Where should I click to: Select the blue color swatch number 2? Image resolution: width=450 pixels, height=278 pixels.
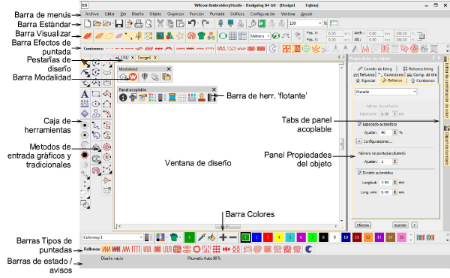click(256, 237)
